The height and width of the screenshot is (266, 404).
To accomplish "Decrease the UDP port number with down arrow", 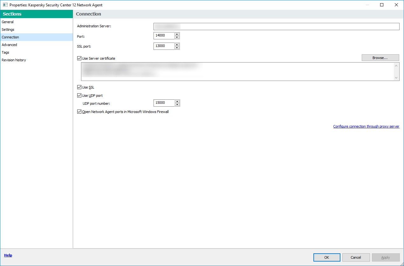I will coord(177,105).
